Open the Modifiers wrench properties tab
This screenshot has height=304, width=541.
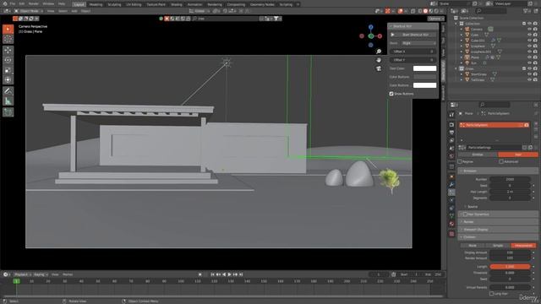pyautogui.click(x=451, y=185)
